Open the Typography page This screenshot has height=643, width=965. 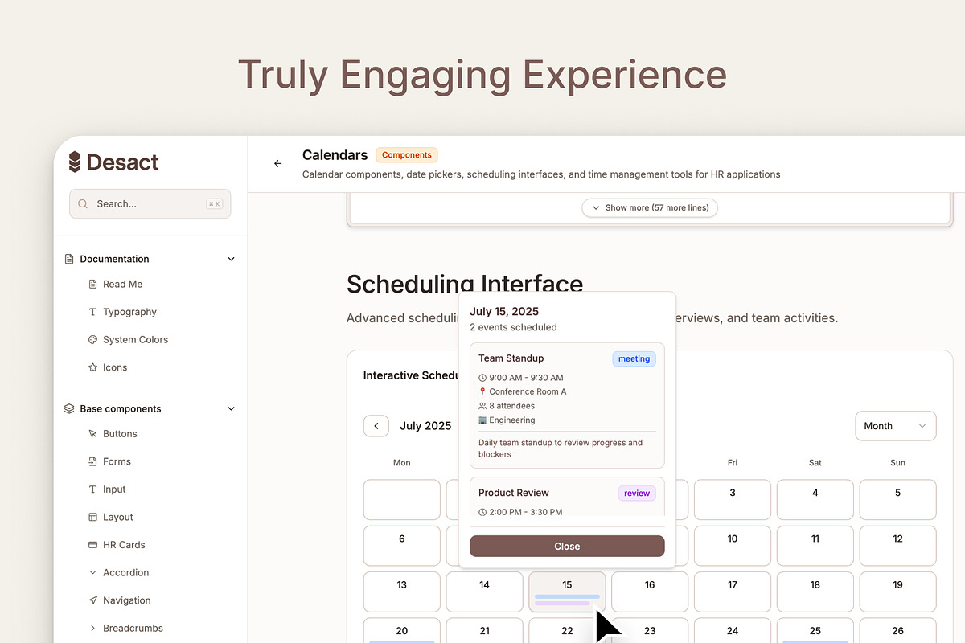[129, 312]
